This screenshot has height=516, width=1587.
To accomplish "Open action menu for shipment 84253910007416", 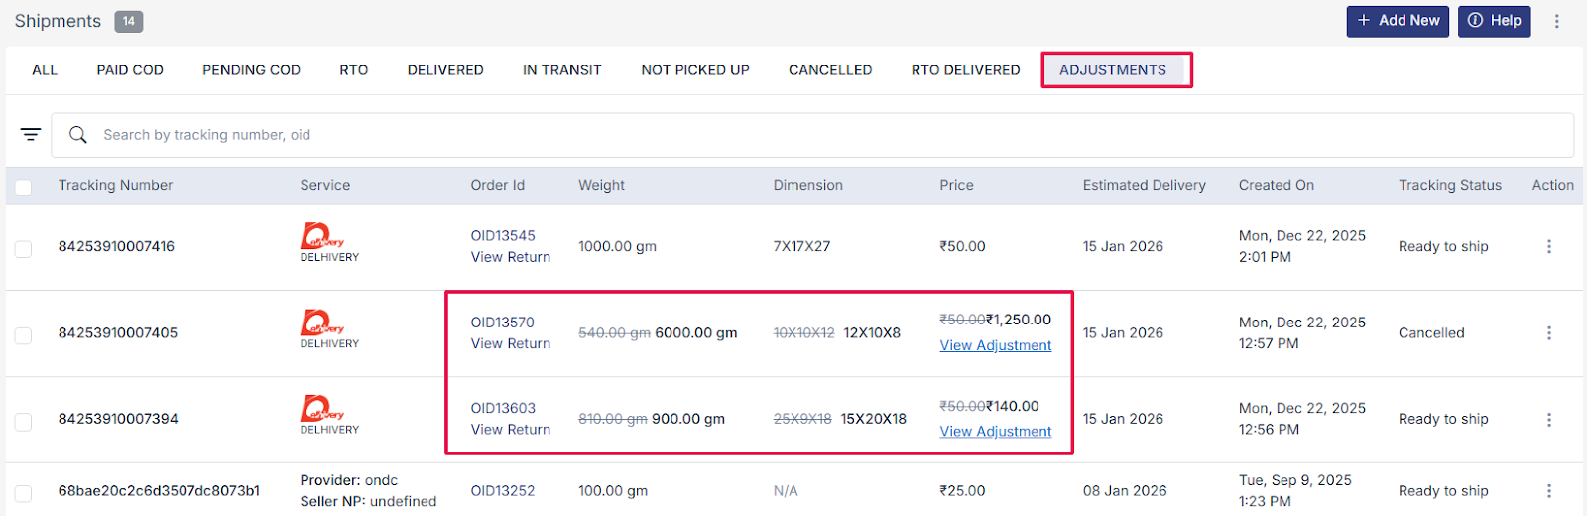I will [x=1548, y=246].
